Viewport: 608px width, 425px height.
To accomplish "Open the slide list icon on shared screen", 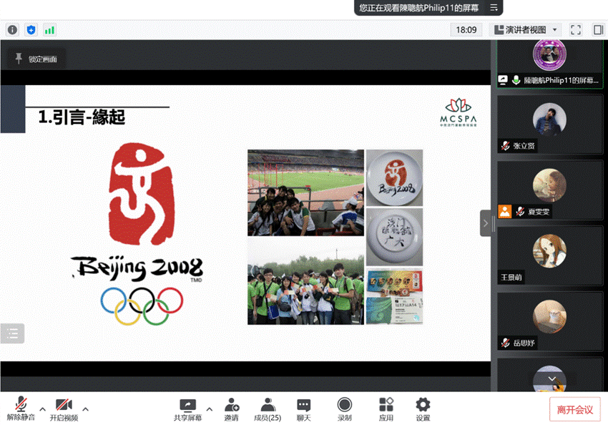I will (x=12, y=333).
